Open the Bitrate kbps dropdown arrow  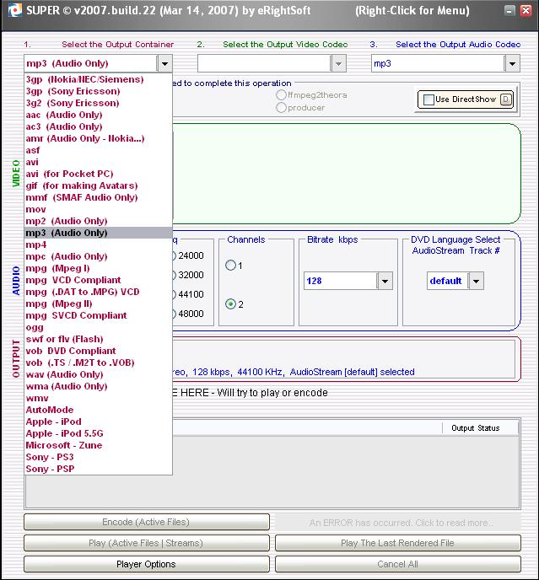[385, 281]
